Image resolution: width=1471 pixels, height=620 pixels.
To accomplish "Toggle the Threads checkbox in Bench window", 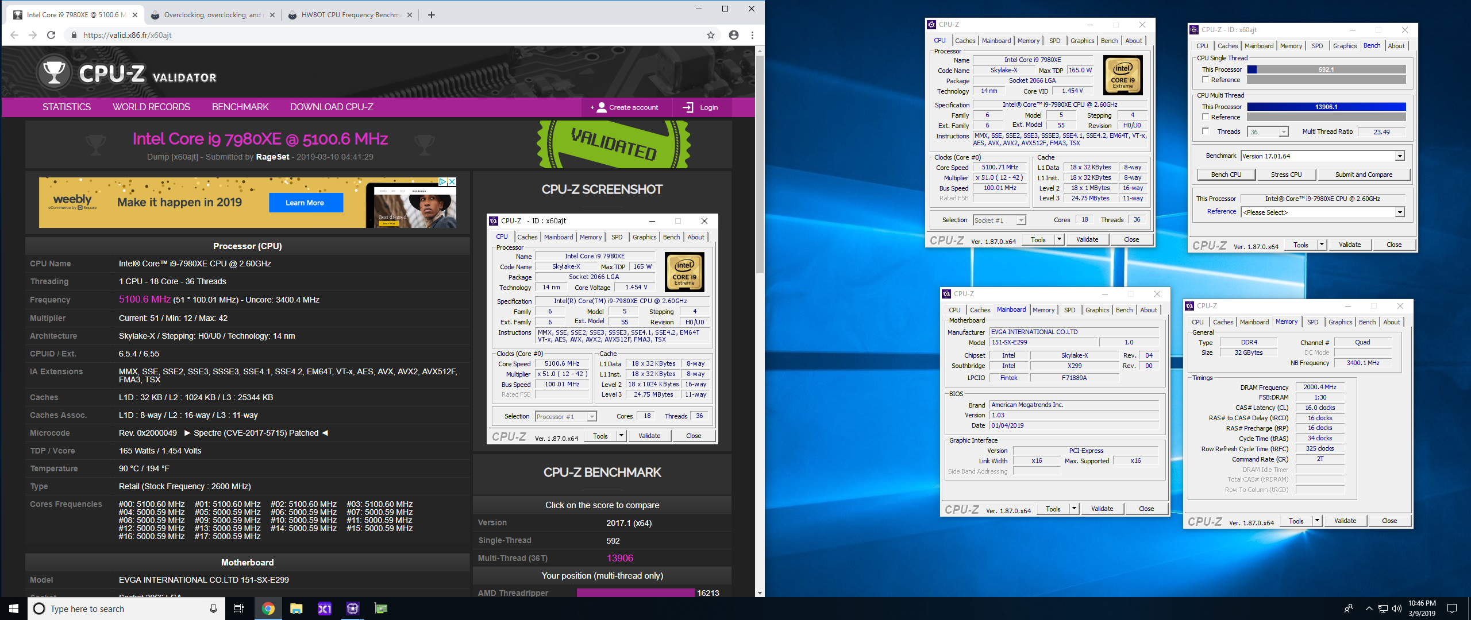I will click(x=1206, y=131).
